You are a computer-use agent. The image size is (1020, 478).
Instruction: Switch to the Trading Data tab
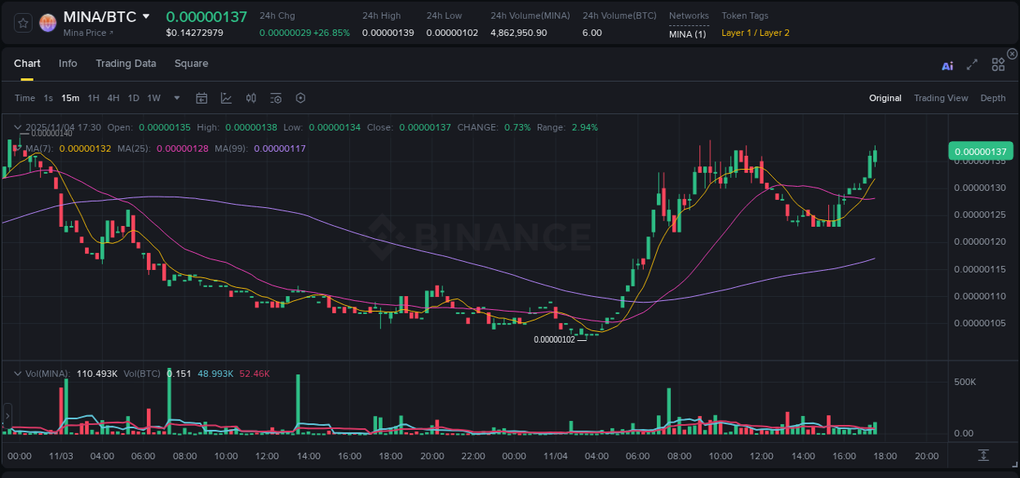click(126, 63)
